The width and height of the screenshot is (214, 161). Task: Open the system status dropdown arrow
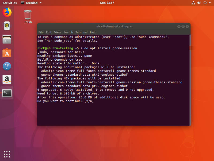click(209, 3)
